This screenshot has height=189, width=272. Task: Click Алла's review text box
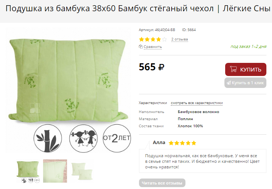pyautogui.click(x=203, y=161)
